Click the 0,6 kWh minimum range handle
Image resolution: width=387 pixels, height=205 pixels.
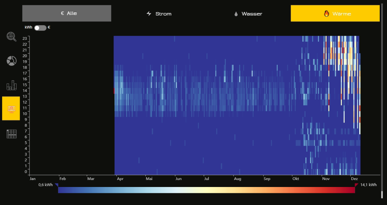click(x=57, y=185)
